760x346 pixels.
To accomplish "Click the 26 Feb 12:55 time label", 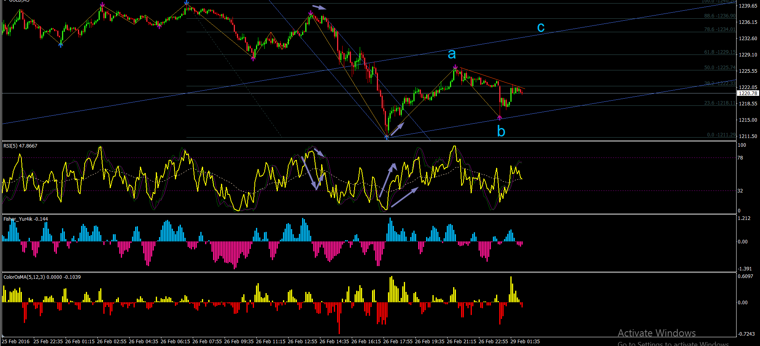I will pos(302,342).
